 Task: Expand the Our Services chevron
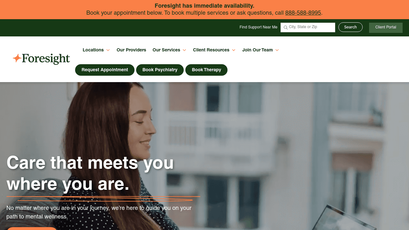click(184, 50)
